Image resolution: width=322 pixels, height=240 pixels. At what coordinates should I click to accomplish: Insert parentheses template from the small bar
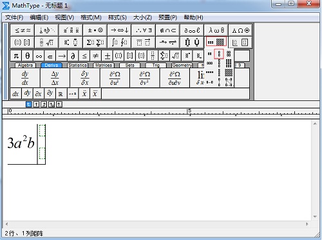point(118,56)
